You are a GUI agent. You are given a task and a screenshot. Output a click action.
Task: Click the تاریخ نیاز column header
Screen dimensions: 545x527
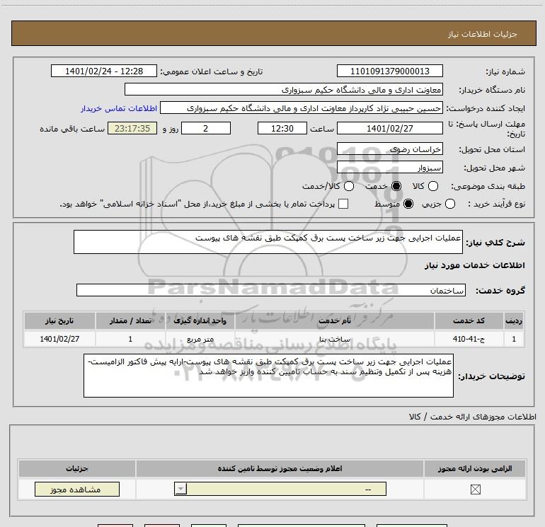(59, 320)
